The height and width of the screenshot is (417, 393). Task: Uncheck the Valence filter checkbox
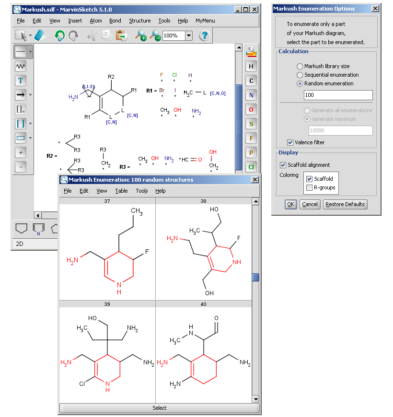coord(290,142)
